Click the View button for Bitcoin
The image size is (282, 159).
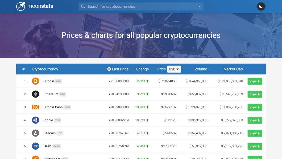[255, 81]
